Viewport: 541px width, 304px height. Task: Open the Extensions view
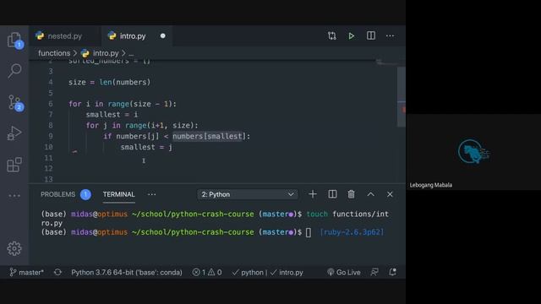pos(14,165)
